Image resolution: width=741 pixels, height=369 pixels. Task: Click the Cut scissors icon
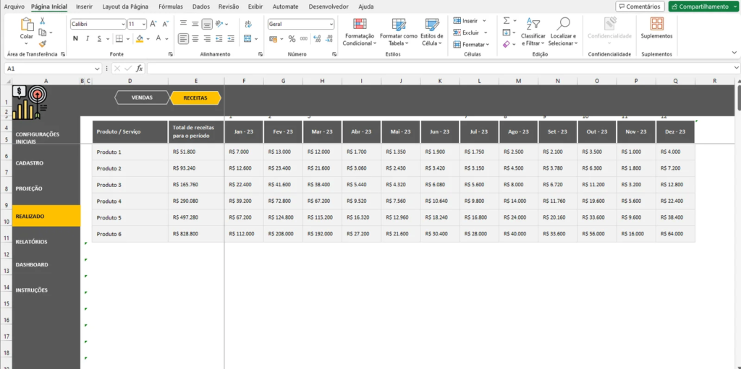42,21
